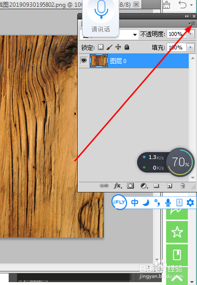
Task: Select the 图层 0 layer row
Action: pos(133,61)
